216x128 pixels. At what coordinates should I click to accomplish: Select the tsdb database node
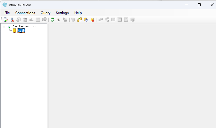[x=21, y=30]
